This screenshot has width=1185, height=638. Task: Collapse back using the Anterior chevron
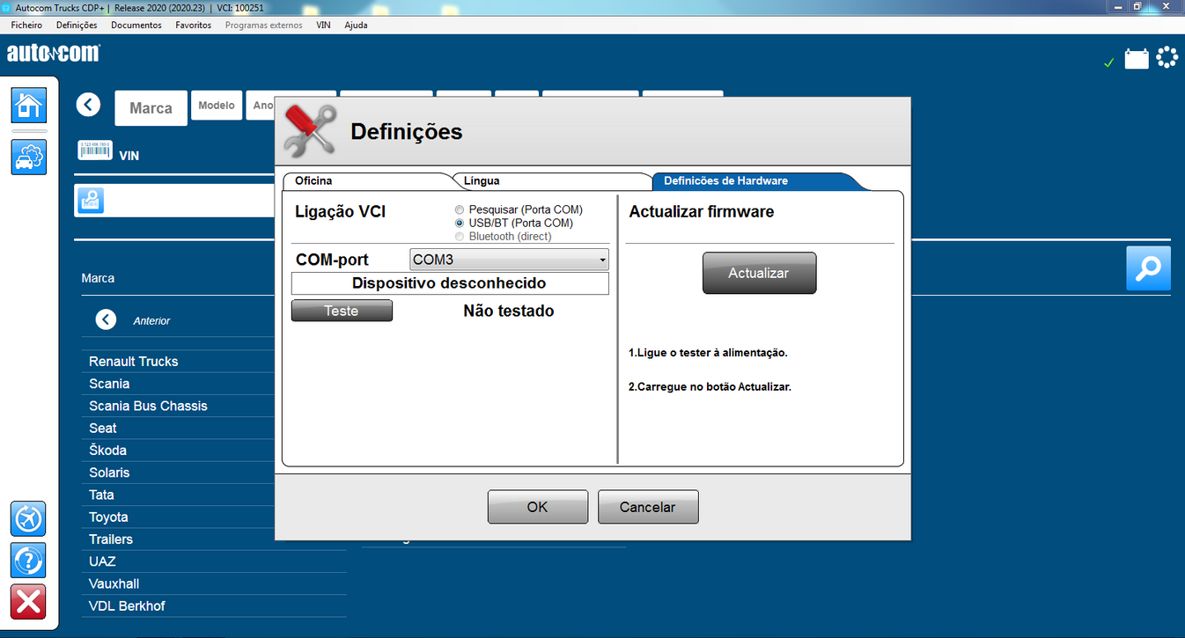click(x=106, y=319)
